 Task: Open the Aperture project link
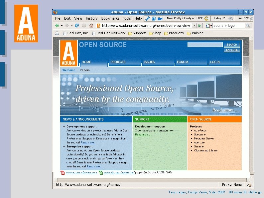[x=199, y=142]
